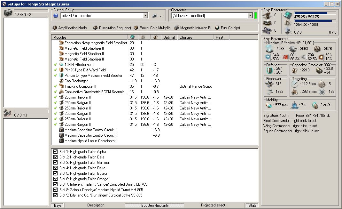Uncheck Slot 6 High-grade Talon Omega
342x209 pixels.
click(x=55, y=179)
